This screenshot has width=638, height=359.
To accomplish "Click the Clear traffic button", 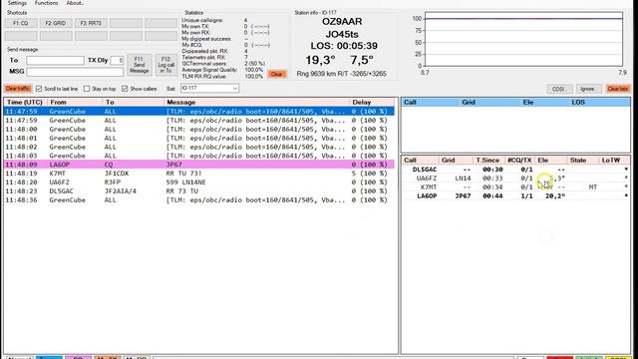I will (18, 89).
